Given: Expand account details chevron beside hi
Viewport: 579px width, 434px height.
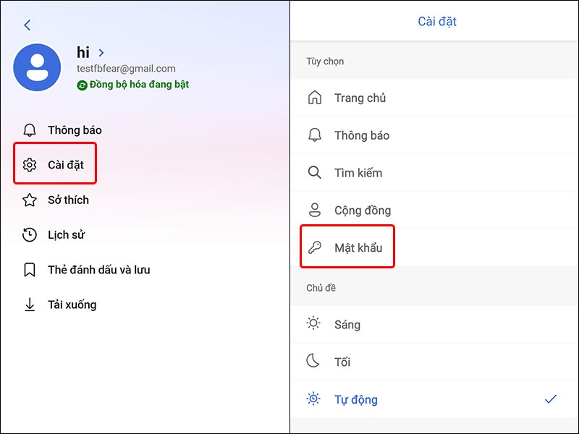Looking at the screenshot, I should [101, 53].
